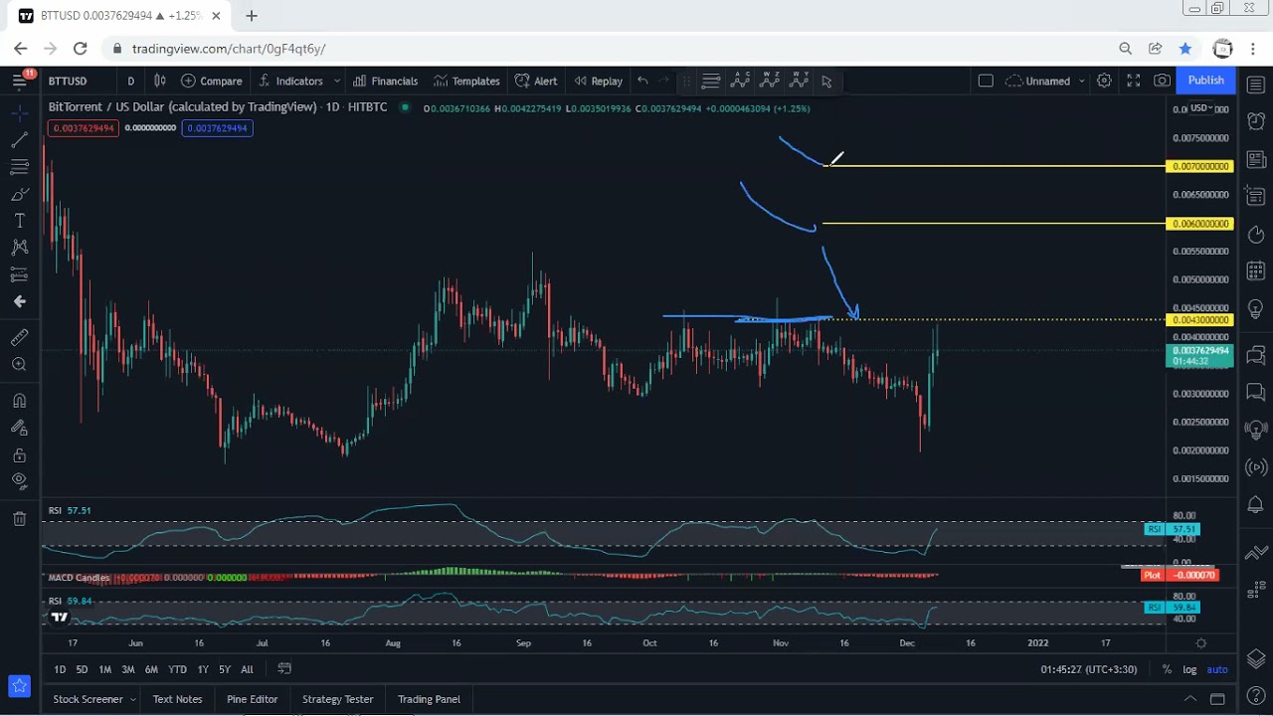Create an Alert from the toolbar
1273x716 pixels.
(x=536, y=81)
